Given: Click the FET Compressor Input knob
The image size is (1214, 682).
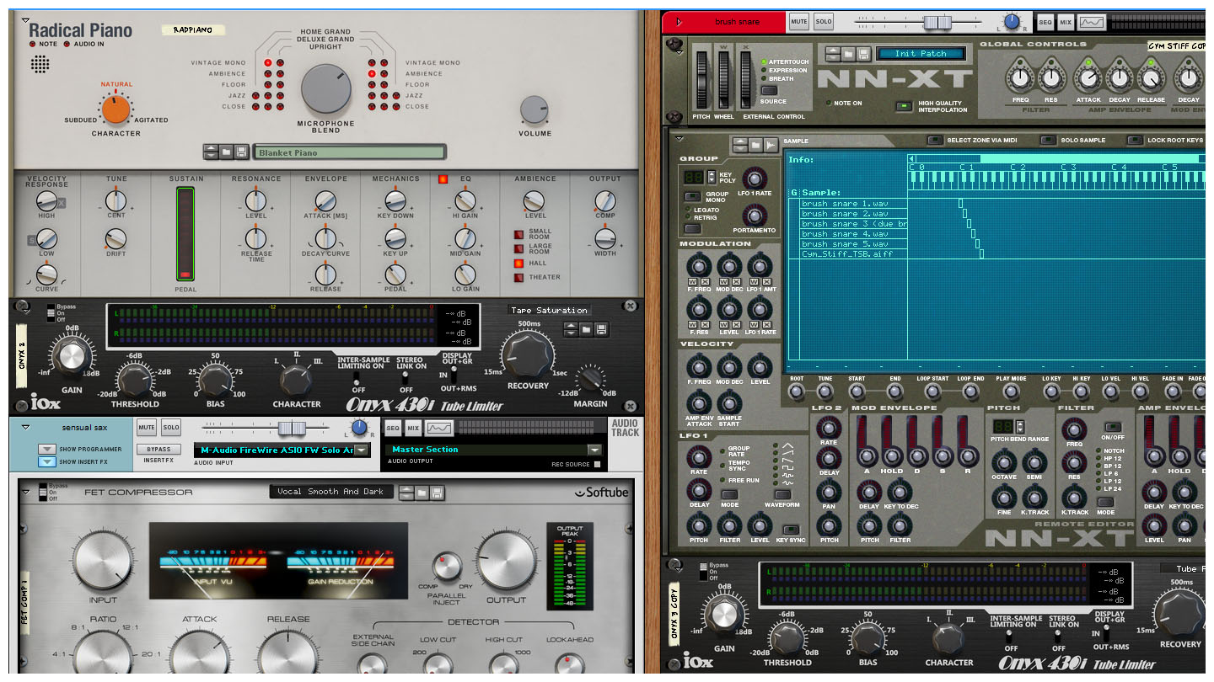Looking at the screenshot, I should (103, 562).
